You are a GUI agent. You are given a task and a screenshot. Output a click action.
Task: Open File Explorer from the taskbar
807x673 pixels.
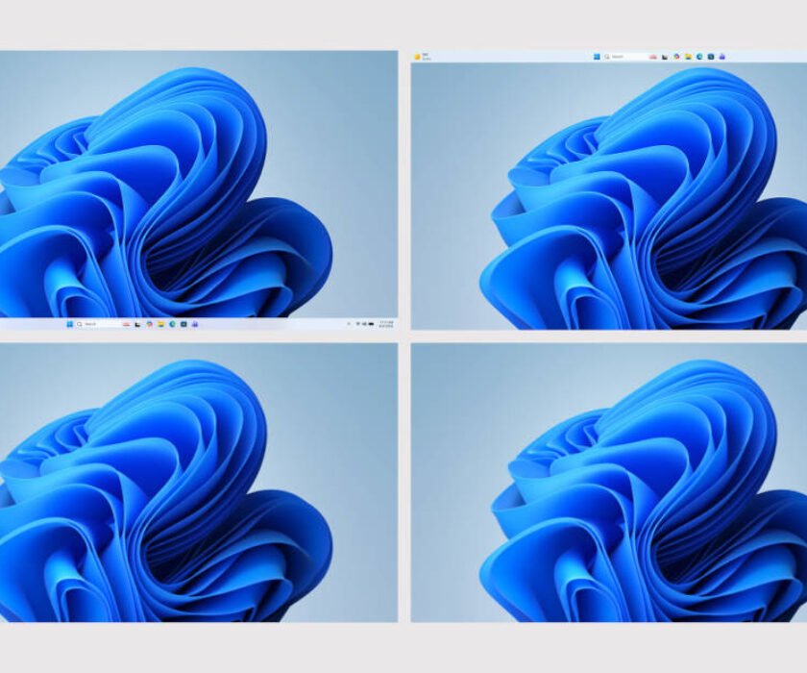(x=160, y=323)
